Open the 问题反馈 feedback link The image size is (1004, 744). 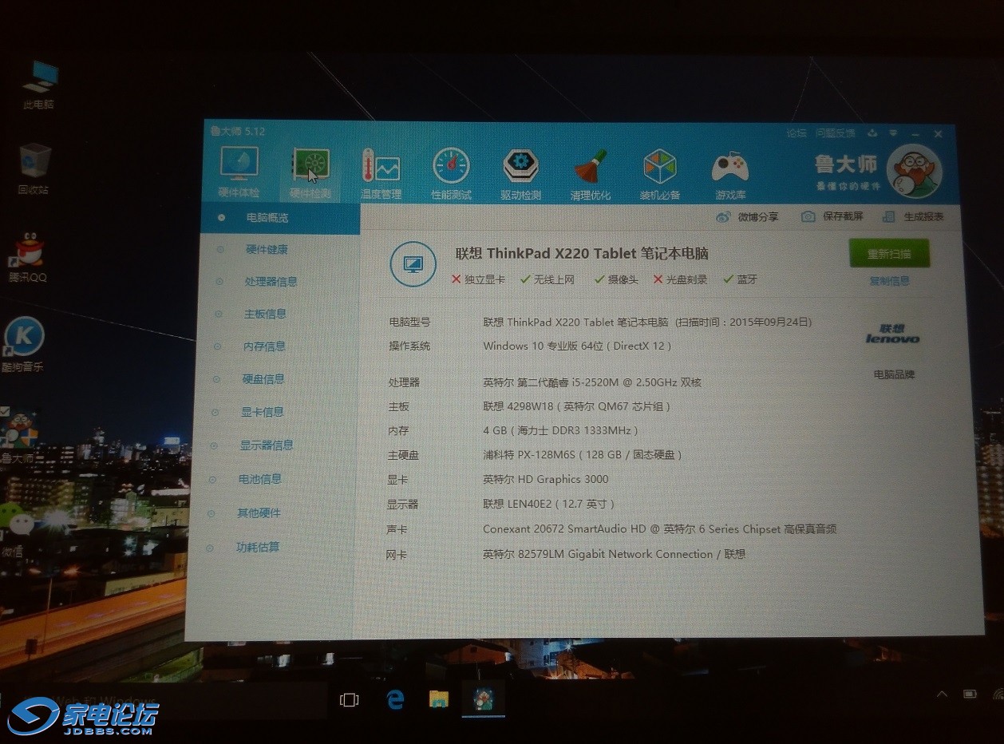[835, 133]
